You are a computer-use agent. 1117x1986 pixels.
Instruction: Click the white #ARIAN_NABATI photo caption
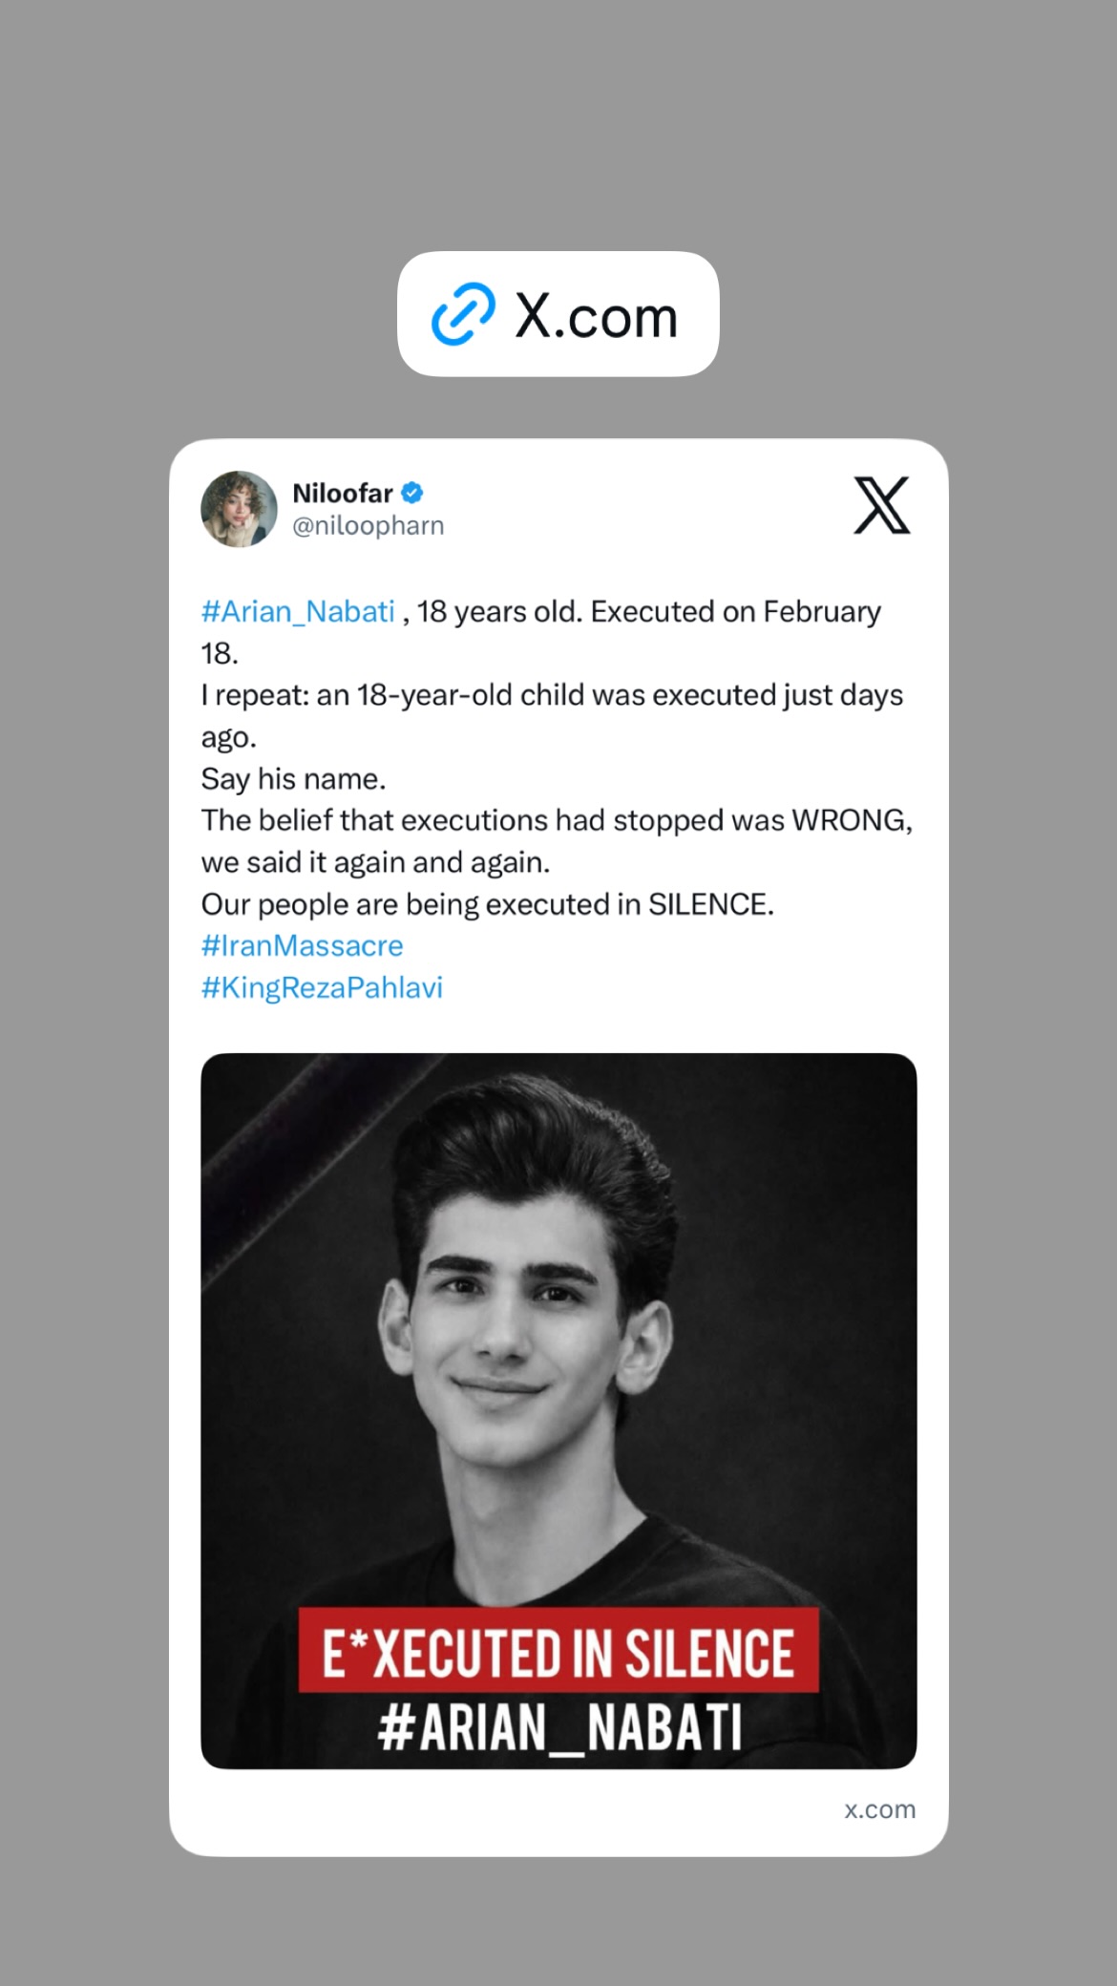tap(560, 1728)
